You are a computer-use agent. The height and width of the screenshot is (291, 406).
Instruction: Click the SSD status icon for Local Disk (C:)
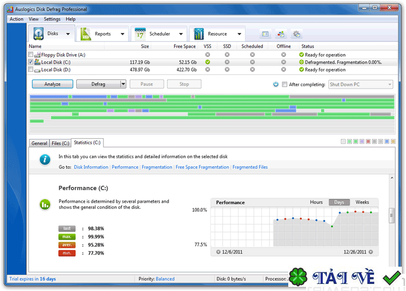pyautogui.click(x=227, y=62)
